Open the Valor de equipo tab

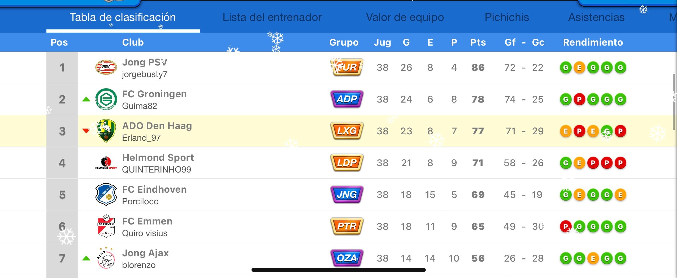(405, 17)
